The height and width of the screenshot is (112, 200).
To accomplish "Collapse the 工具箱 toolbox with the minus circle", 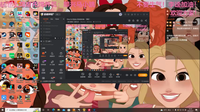I will pos(62,48).
